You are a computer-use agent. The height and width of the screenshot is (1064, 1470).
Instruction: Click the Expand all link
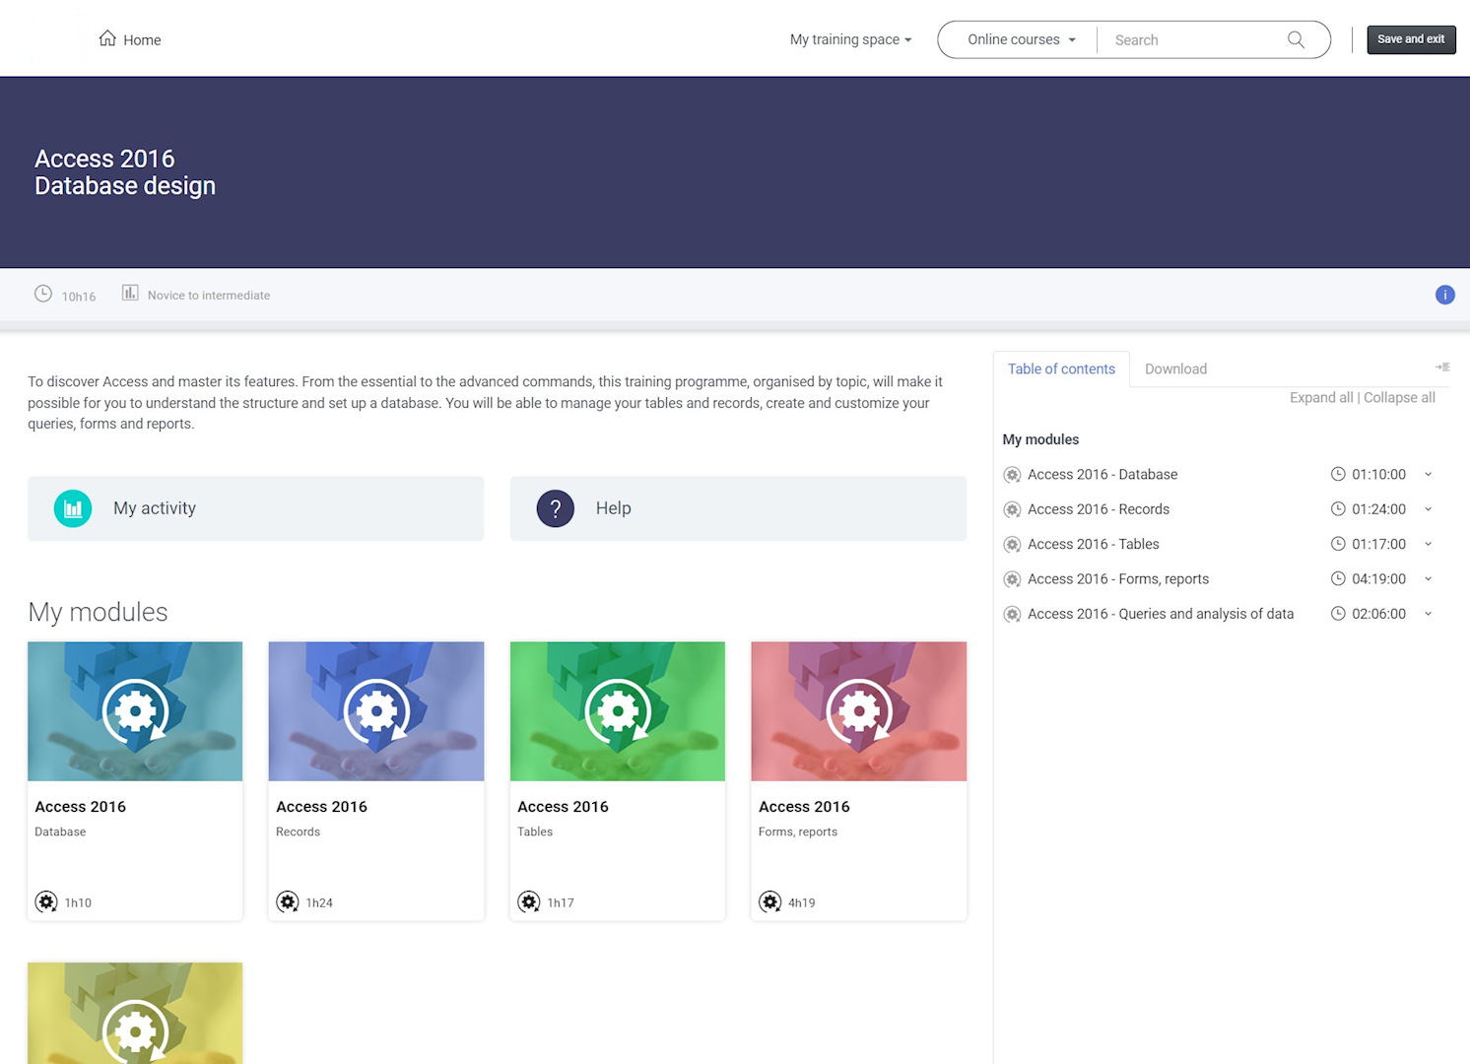point(1321,397)
